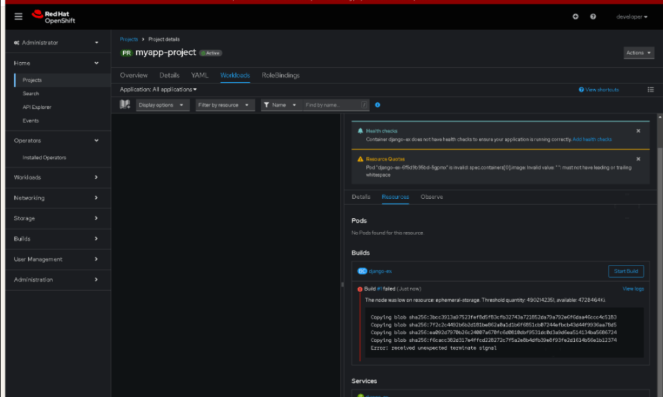Open the quick create plus icon
Screen dimensions: 663x397
tap(576, 16)
